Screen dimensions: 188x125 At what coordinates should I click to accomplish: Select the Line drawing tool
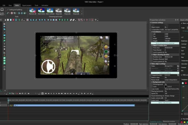[x=5, y=33]
